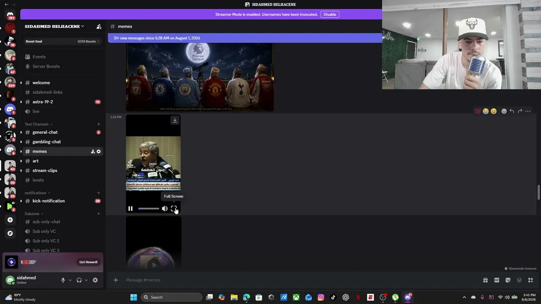This screenshot has height=304, width=541.
Task: Forward the hovered message
Action: pos(520,111)
